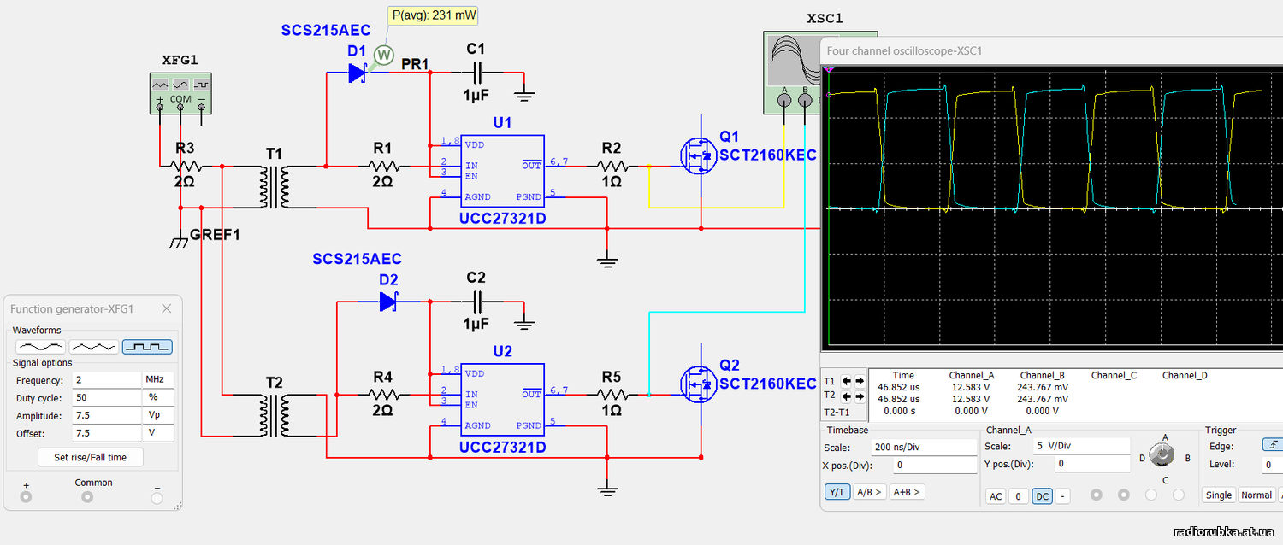Click XSC1 oscilloscope channel B terminal

[x=805, y=100]
